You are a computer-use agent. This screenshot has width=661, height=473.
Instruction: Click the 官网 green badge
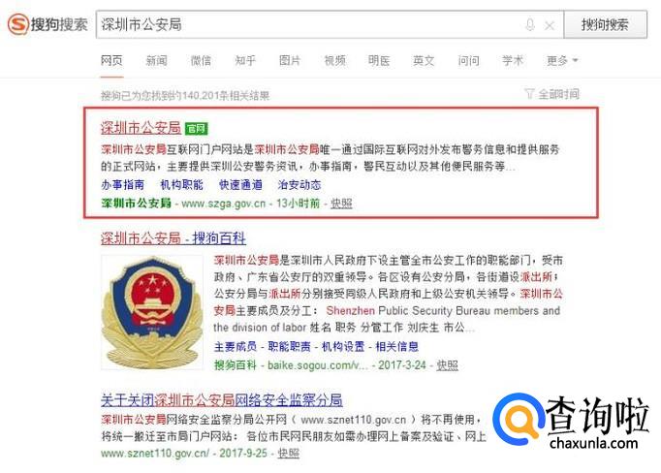coord(197,128)
